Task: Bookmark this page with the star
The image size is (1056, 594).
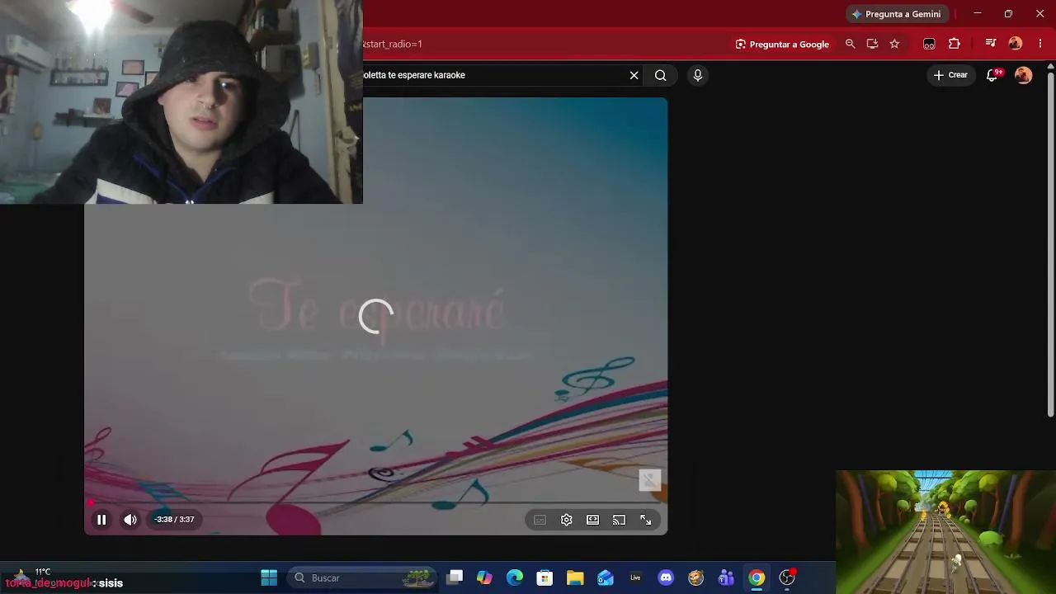Action: pyautogui.click(x=894, y=44)
